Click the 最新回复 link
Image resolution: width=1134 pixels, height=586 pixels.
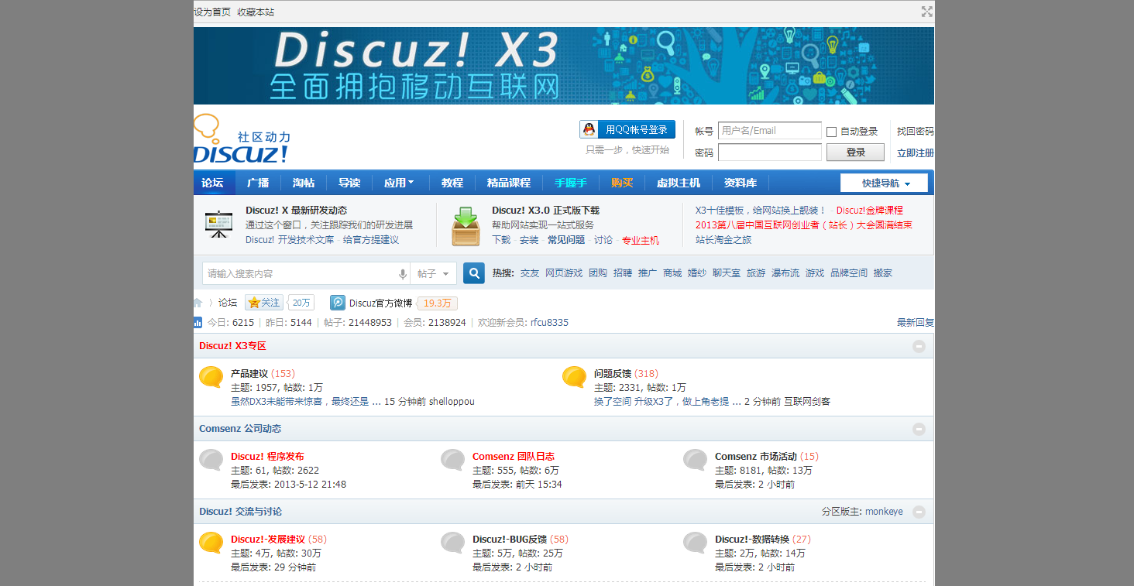click(x=916, y=323)
